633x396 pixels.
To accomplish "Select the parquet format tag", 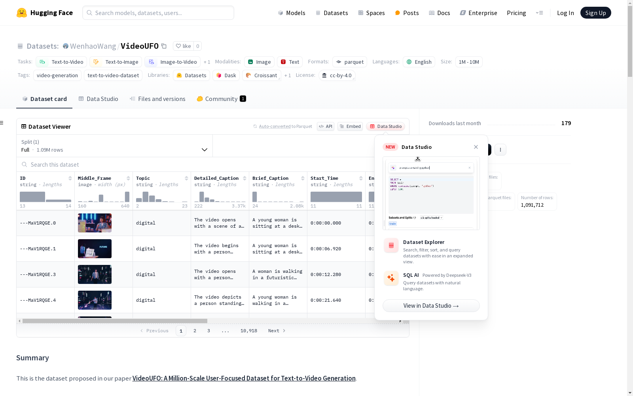I will pos(350,62).
